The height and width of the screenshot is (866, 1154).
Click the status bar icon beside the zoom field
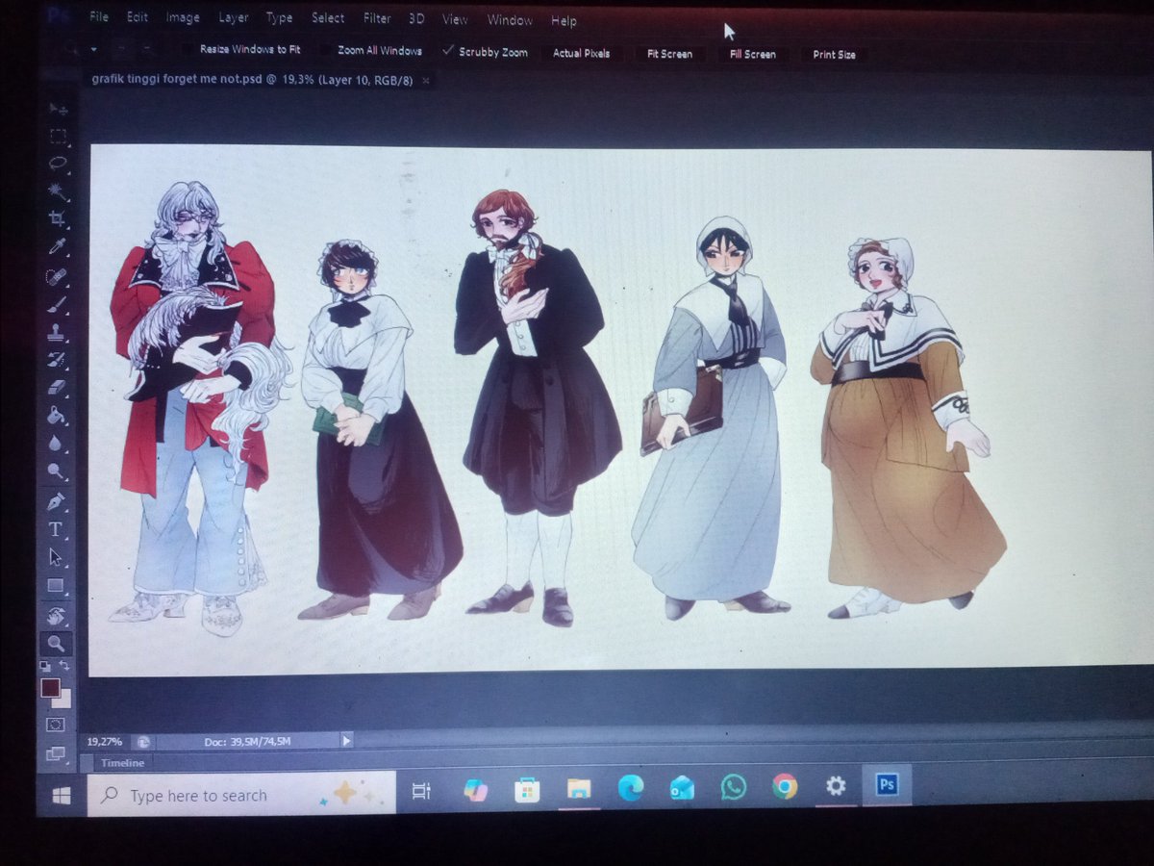143,741
